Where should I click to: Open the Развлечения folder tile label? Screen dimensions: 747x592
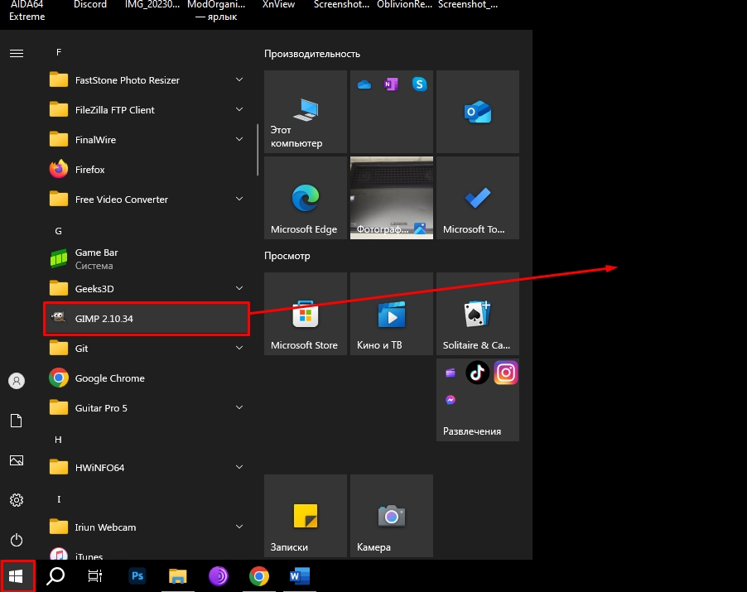[472, 431]
